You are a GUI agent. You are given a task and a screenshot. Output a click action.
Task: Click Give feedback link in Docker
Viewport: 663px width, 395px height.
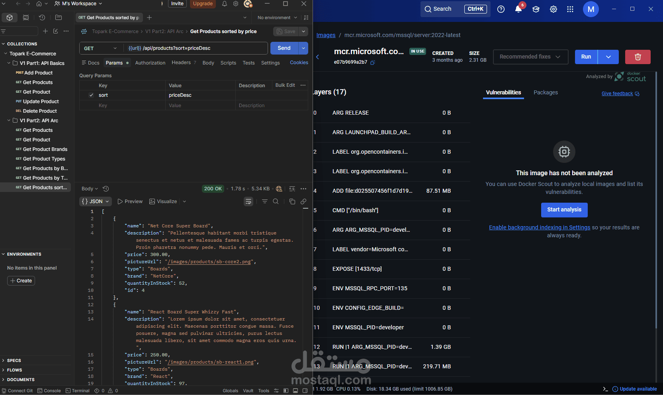(x=620, y=94)
